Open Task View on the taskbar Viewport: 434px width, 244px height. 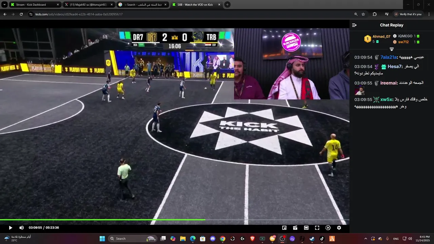pos(163,239)
